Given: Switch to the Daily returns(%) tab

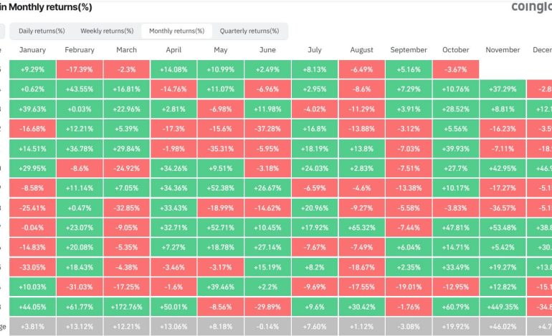Looking at the screenshot, I should click(42, 31).
